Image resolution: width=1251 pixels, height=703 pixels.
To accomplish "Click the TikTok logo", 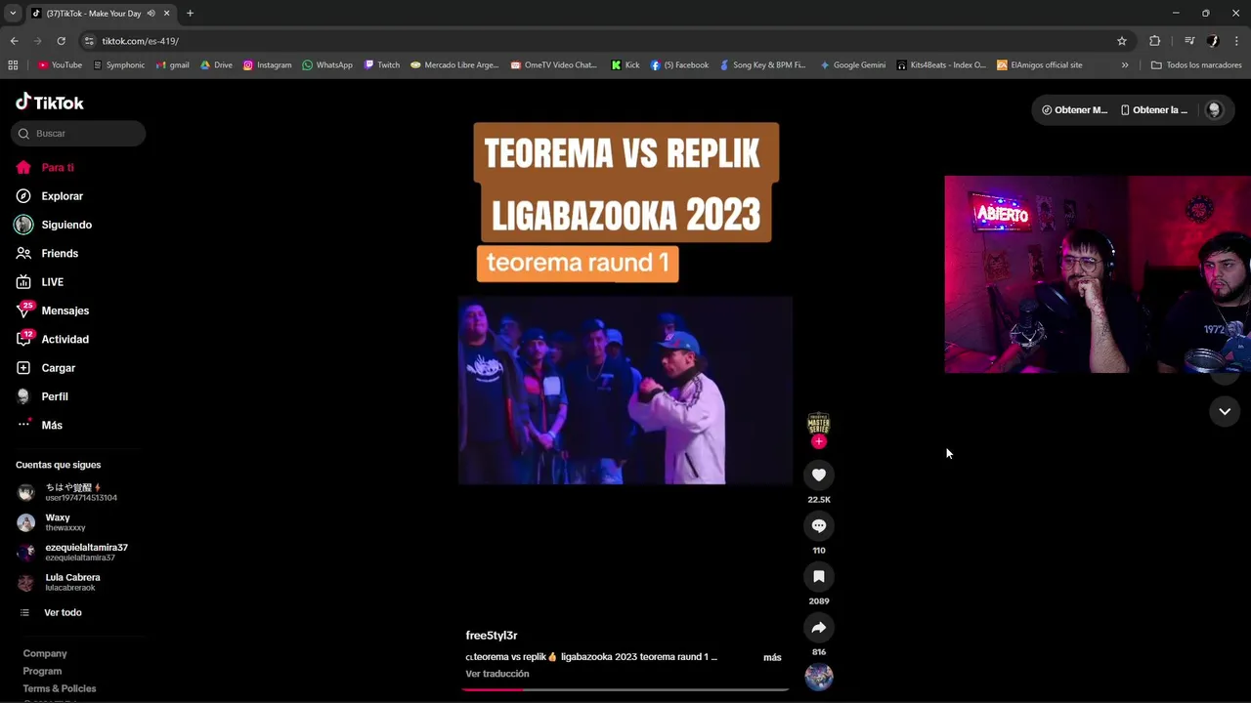I will click(50, 103).
